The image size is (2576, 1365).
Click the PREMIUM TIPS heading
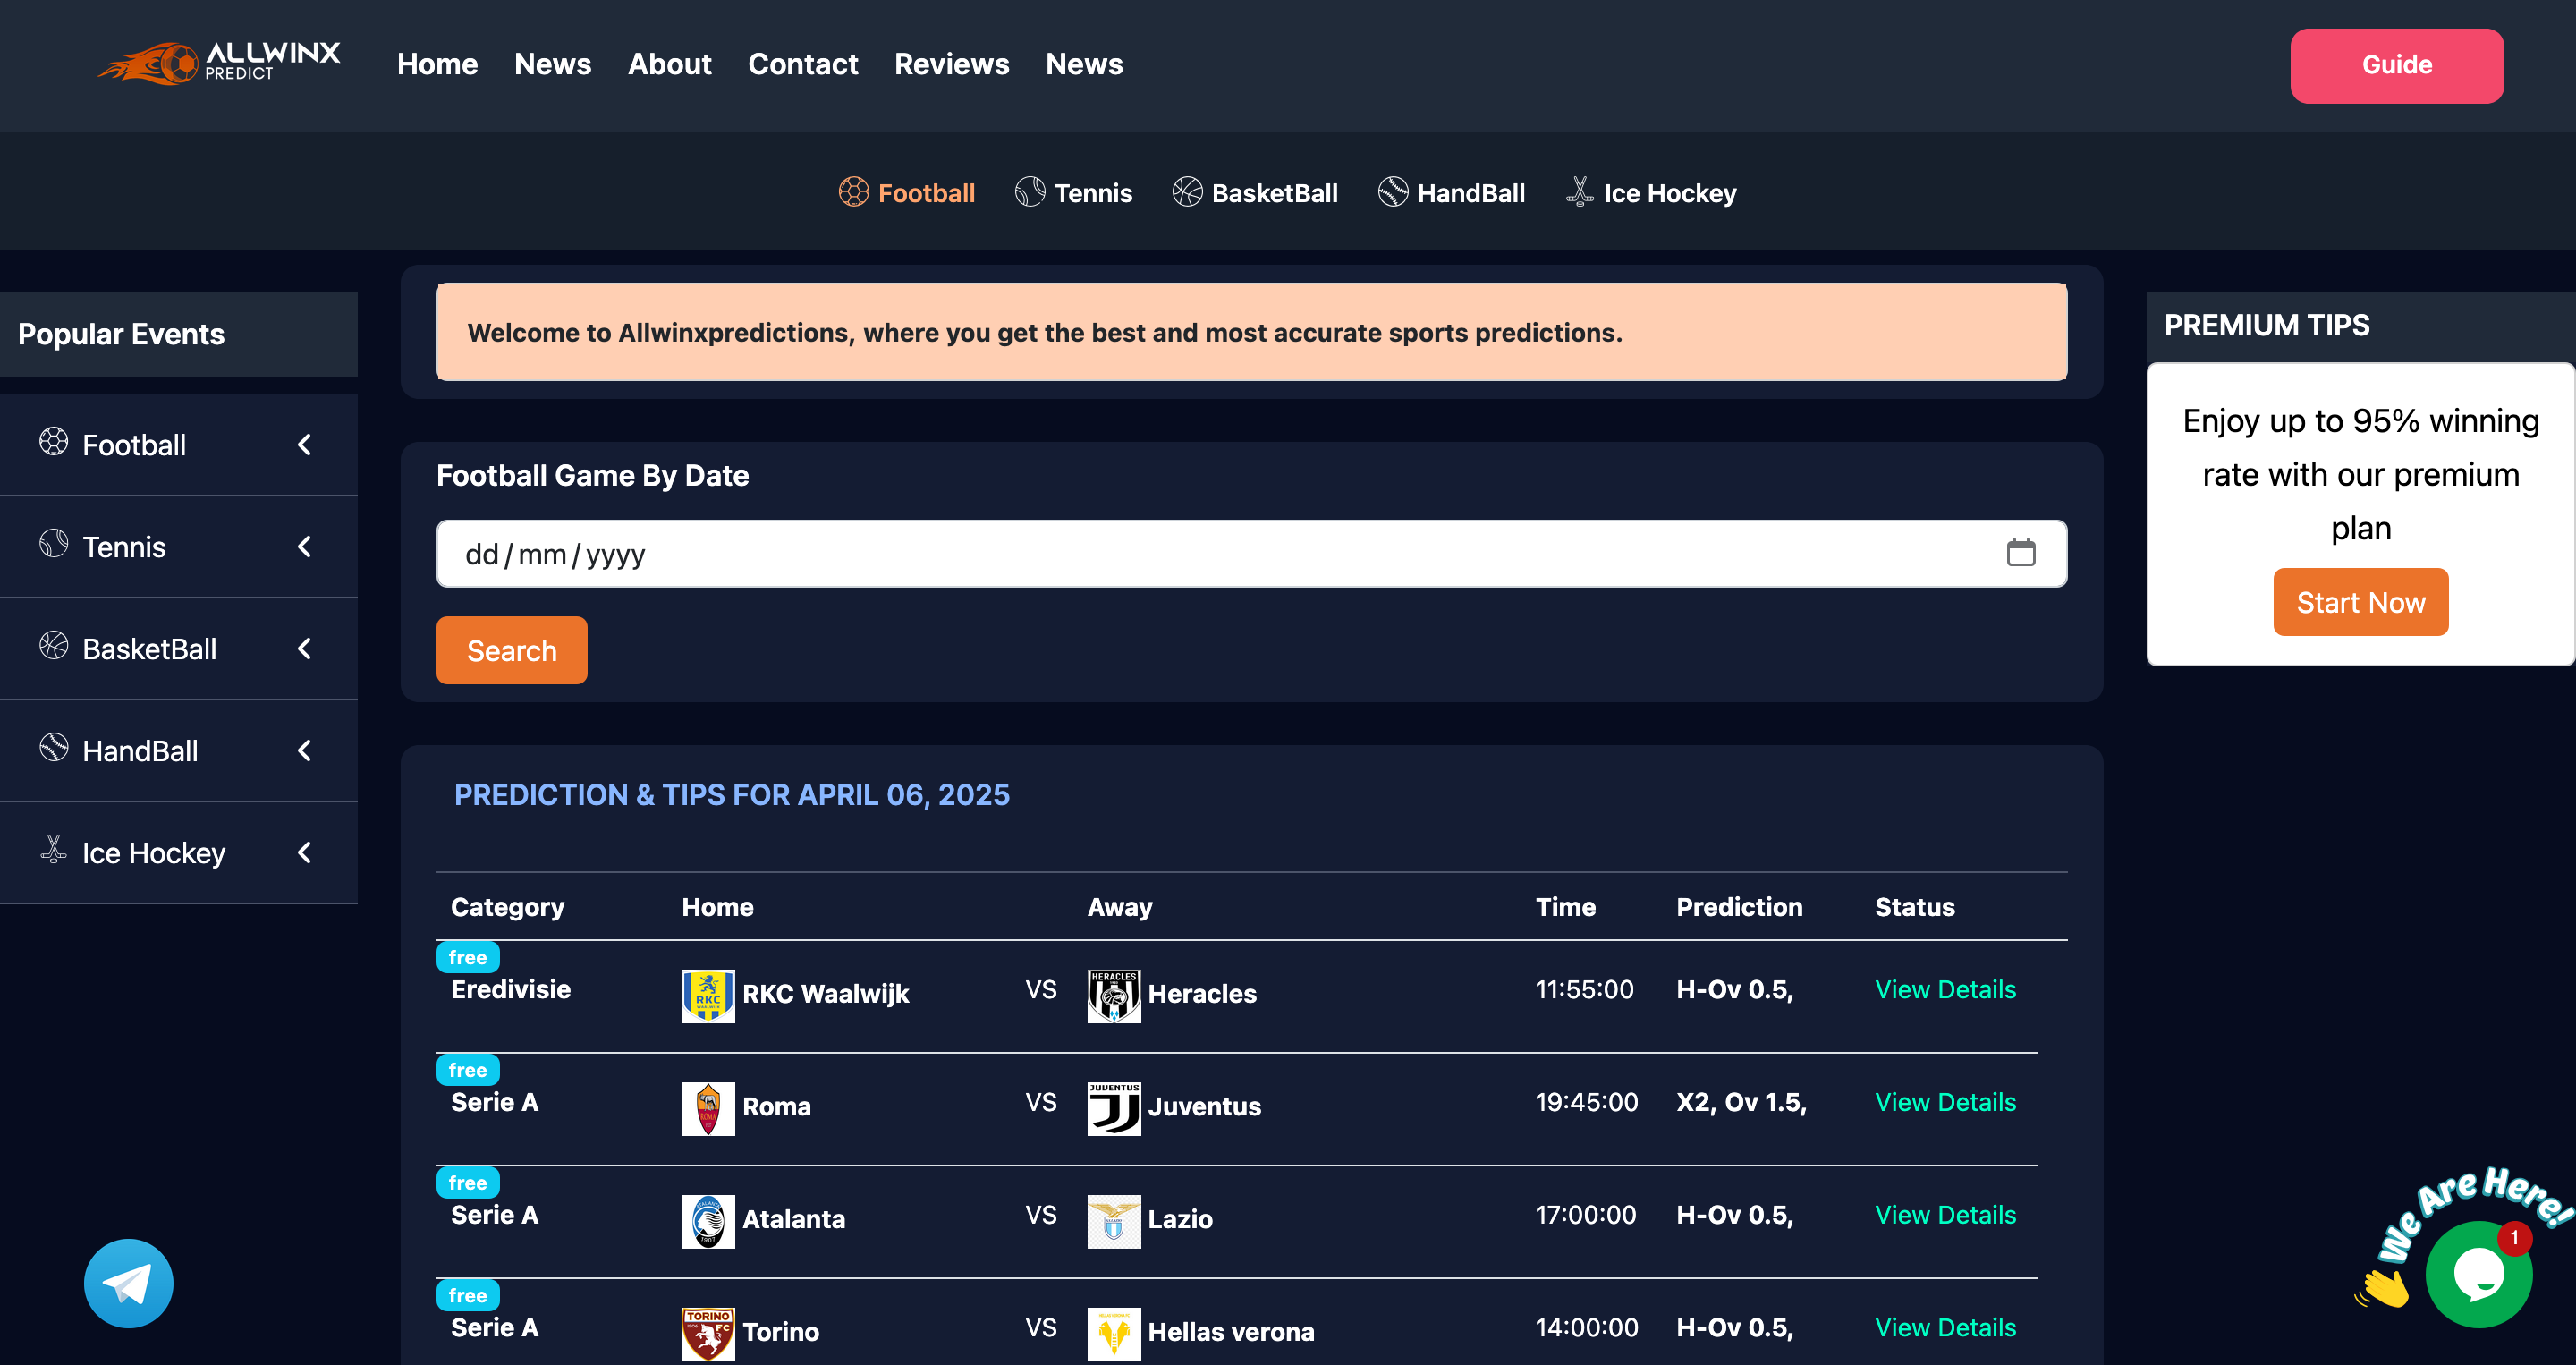coord(2267,325)
